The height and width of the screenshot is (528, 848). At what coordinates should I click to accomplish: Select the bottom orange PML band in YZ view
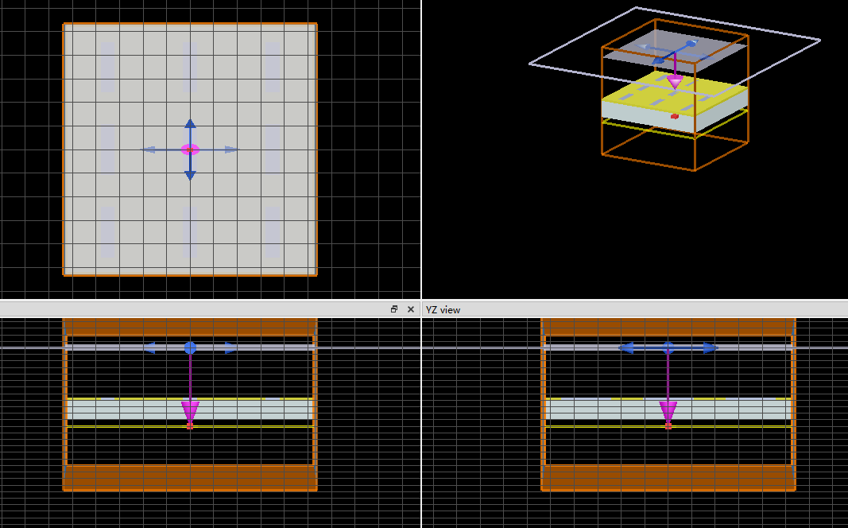[668, 477]
